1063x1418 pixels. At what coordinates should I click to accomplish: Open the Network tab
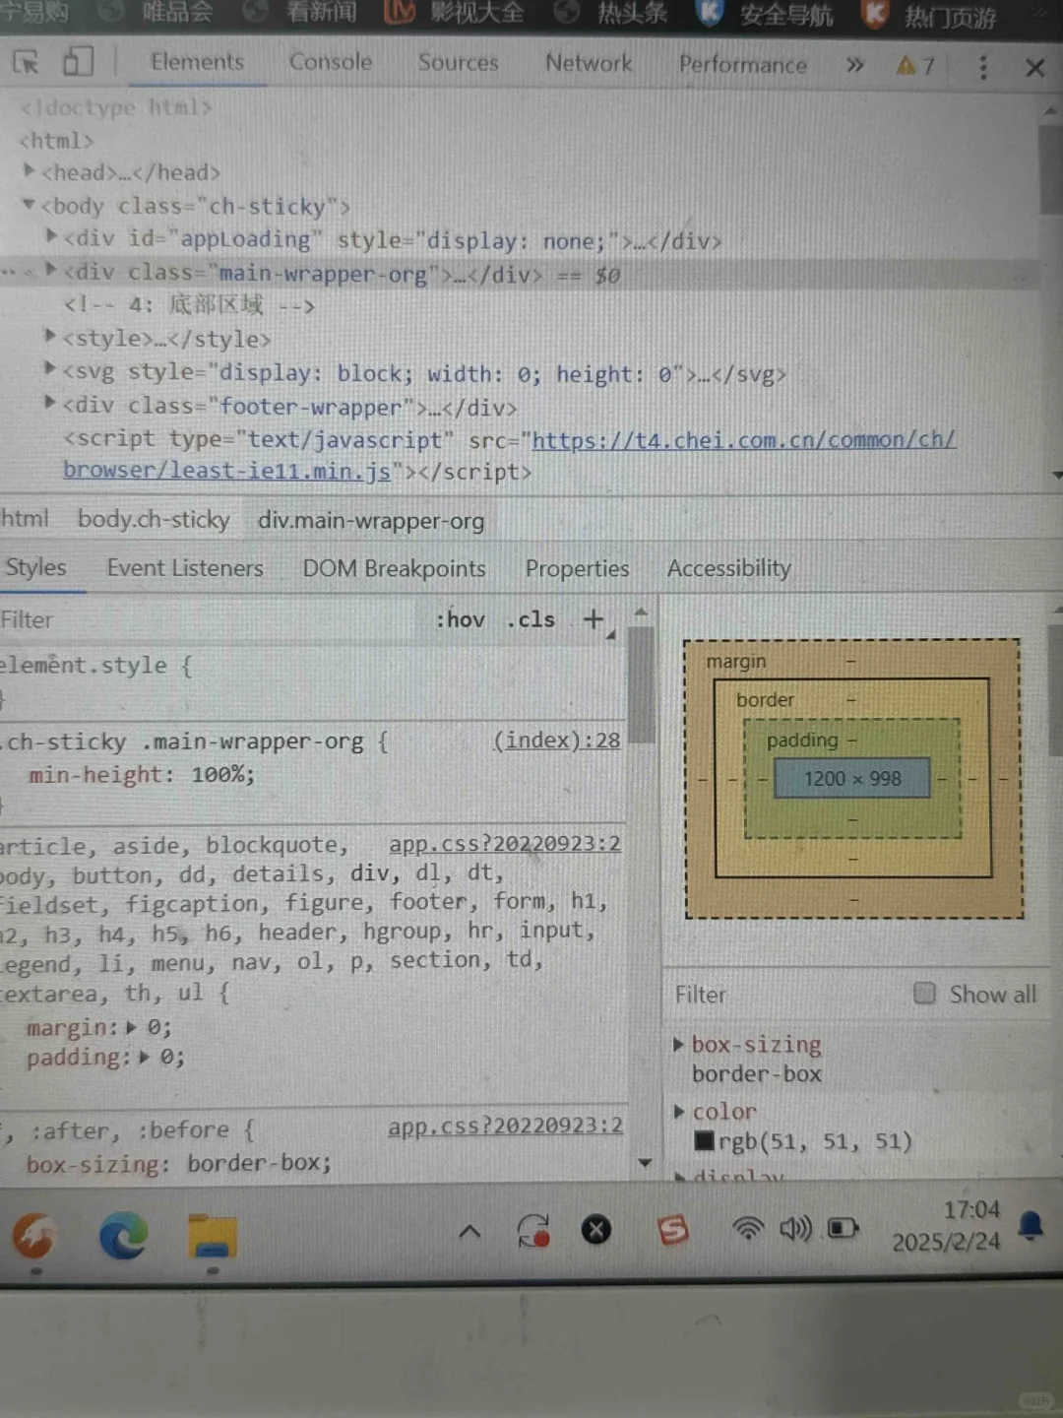coord(589,64)
